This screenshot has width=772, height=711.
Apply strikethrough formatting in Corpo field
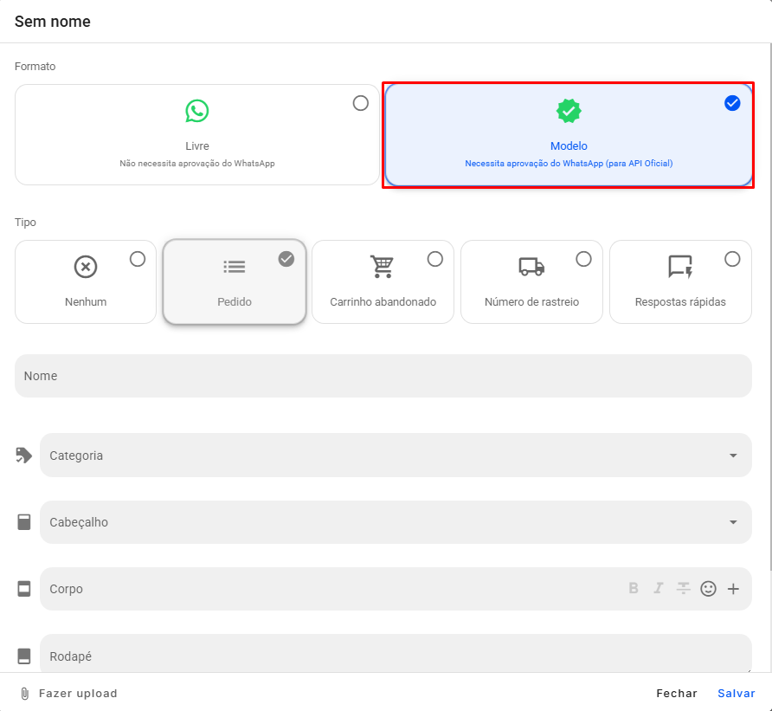point(684,588)
